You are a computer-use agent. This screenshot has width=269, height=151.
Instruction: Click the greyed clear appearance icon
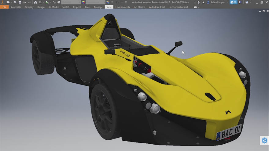click(112, 2)
